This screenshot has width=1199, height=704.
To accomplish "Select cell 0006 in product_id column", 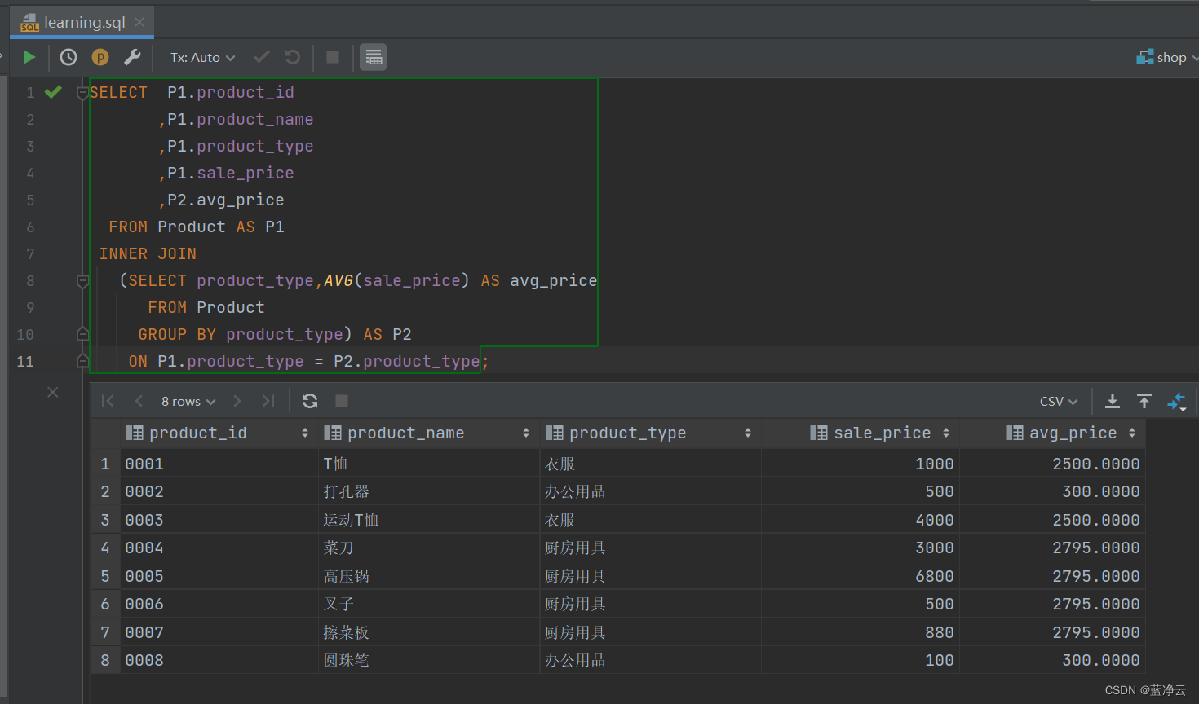I will 219,604.
